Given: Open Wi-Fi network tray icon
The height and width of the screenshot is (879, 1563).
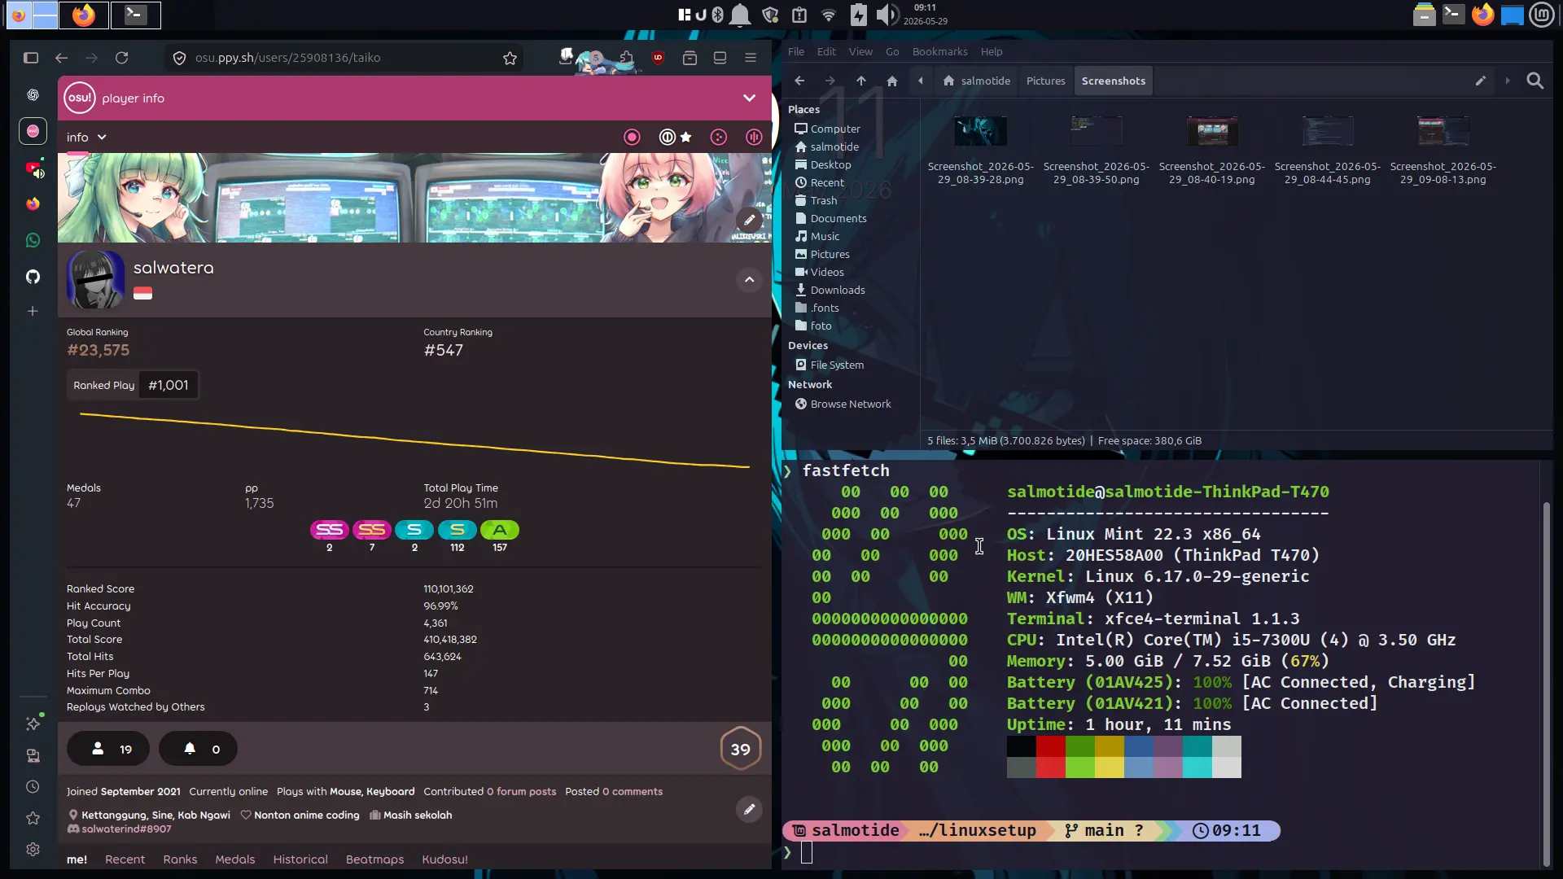Looking at the screenshot, I should 828,15.
